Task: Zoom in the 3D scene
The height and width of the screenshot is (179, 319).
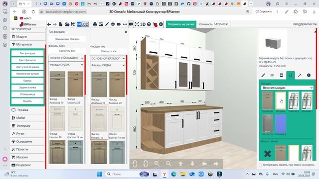Action: point(157,164)
